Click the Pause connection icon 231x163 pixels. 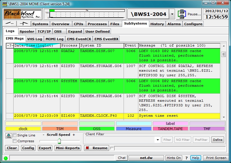182,14
